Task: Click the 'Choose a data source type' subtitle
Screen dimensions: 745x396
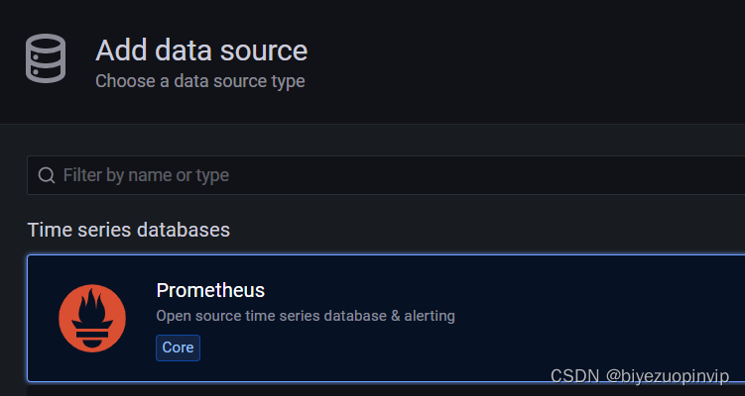Action: (199, 81)
